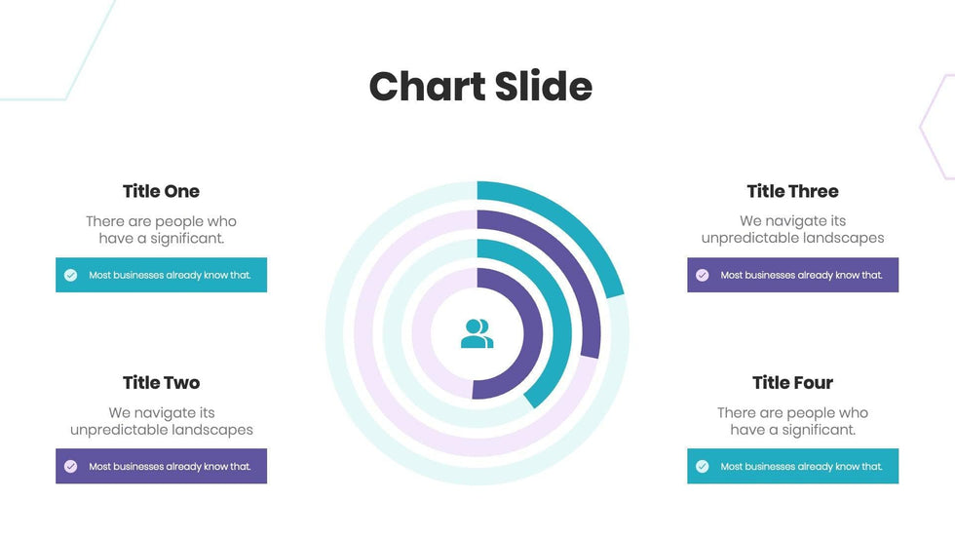Screen dimensions: 955x537
Task: Click the checkmark icon under Title One
Action: pyautogui.click(x=71, y=275)
